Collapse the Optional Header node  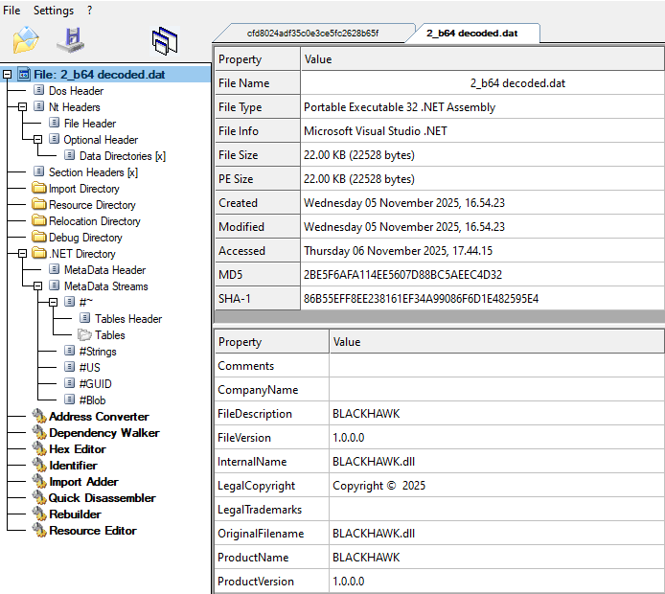(38, 140)
